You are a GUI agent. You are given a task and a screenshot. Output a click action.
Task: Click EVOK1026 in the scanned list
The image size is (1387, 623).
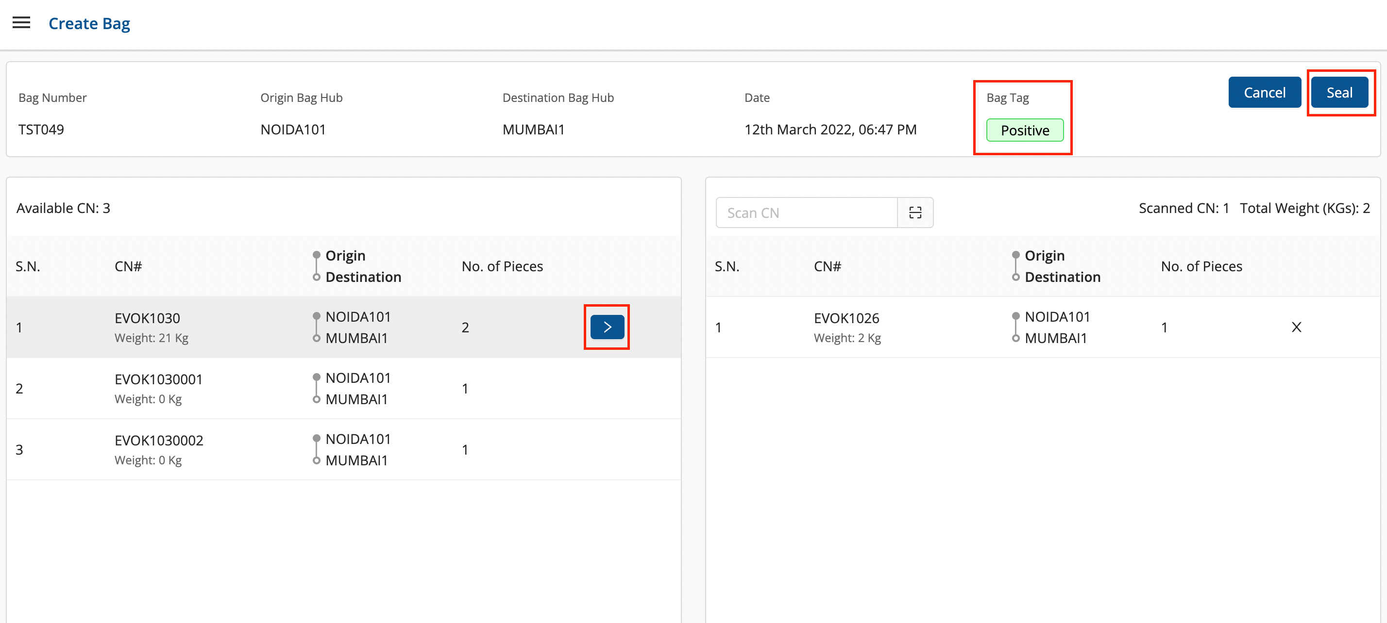[x=846, y=318]
